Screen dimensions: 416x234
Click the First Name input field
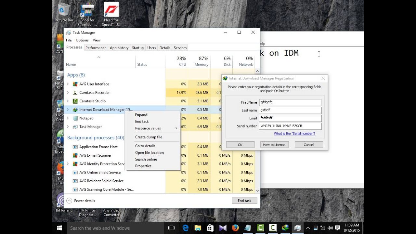(x=290, y=102)
